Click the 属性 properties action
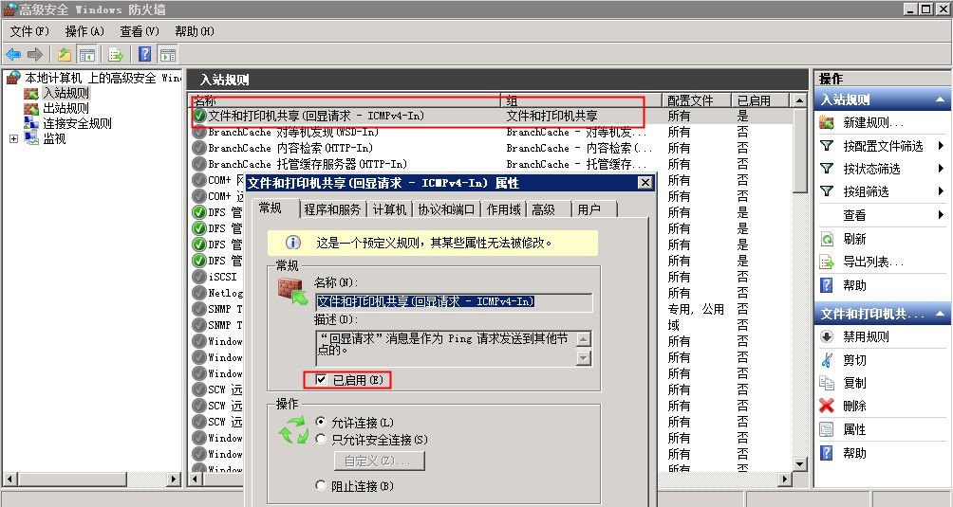 point(854,430)
